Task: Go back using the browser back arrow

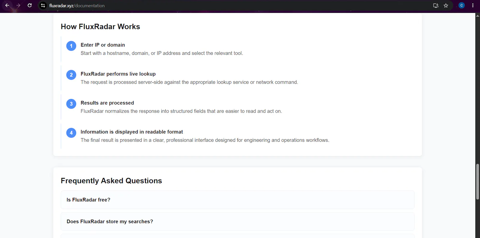Action: 7,5
